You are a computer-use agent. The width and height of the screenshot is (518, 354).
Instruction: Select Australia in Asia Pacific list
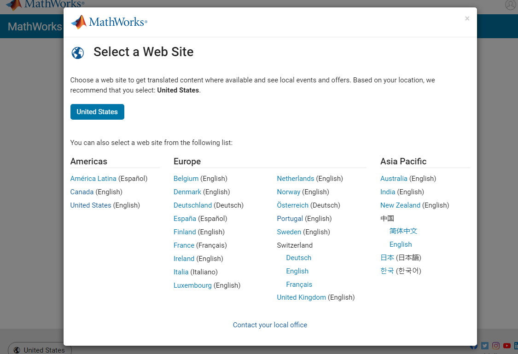pos(394,179)
